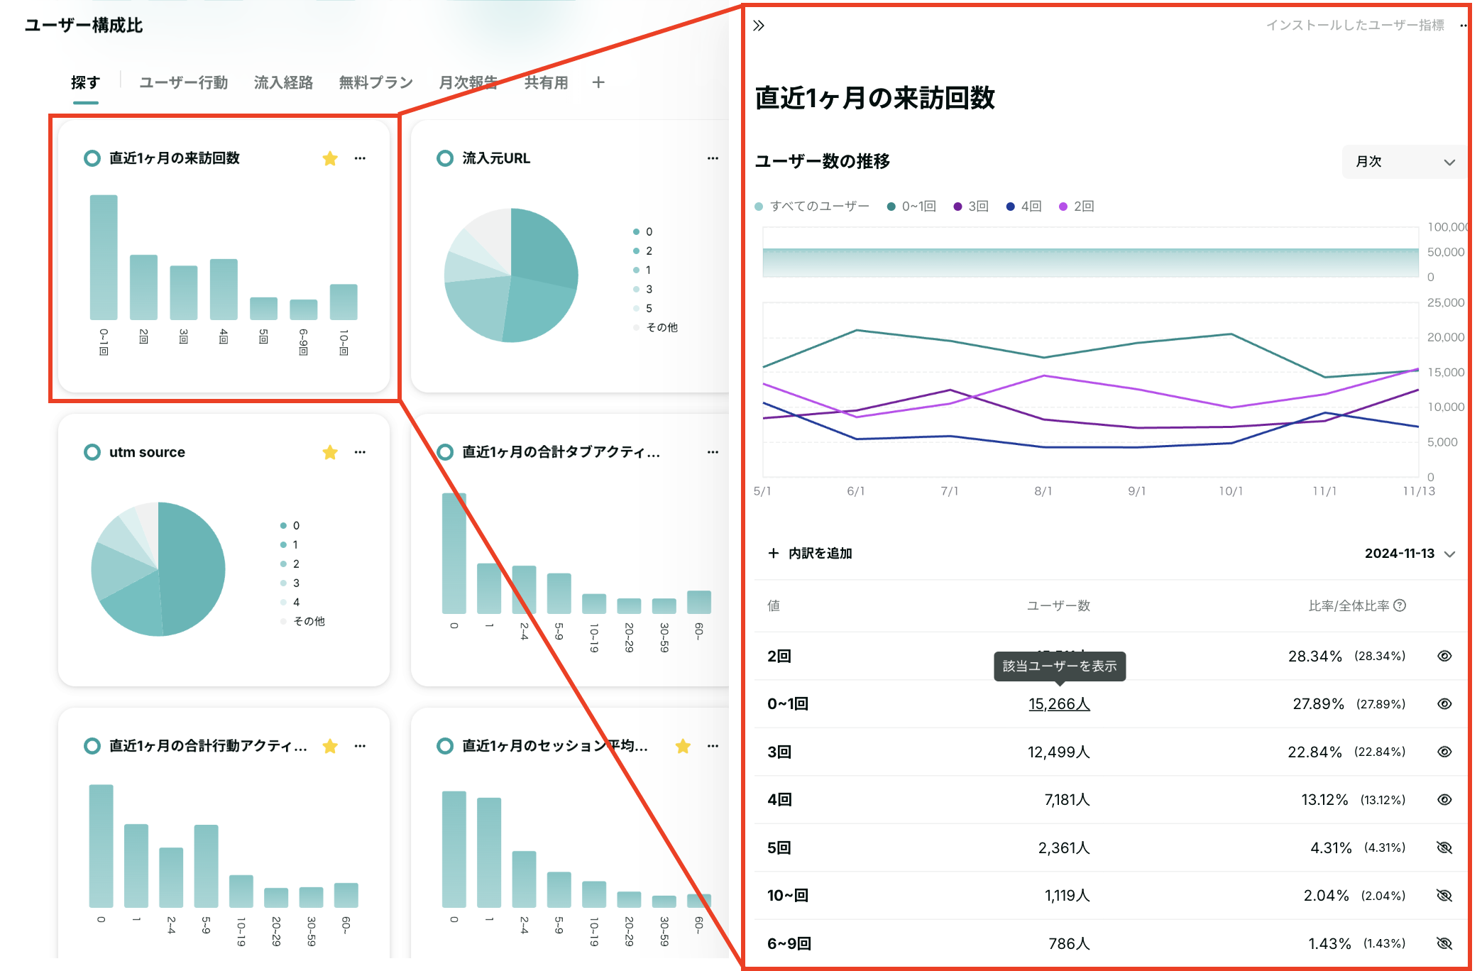Click その他 legend in 流入元URL card
The height and width of the screenshot is (971, 1482).
662,327
